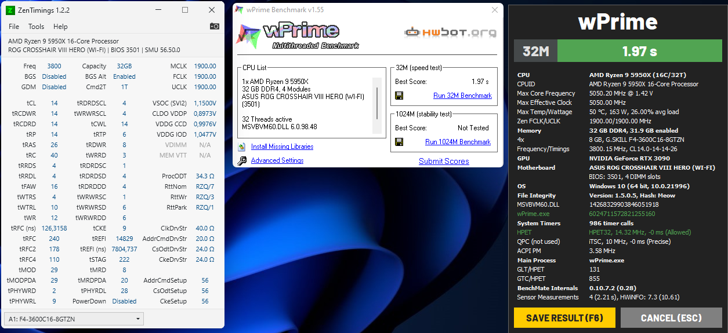Click the FCLK value 1900.00
728x333 pixels.
point(205,76)
